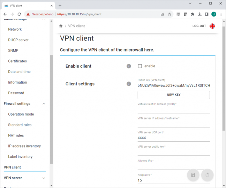Open a new browser tab
Screen dimensions: 226x188
pyautogui.click(x=60, y=6)
